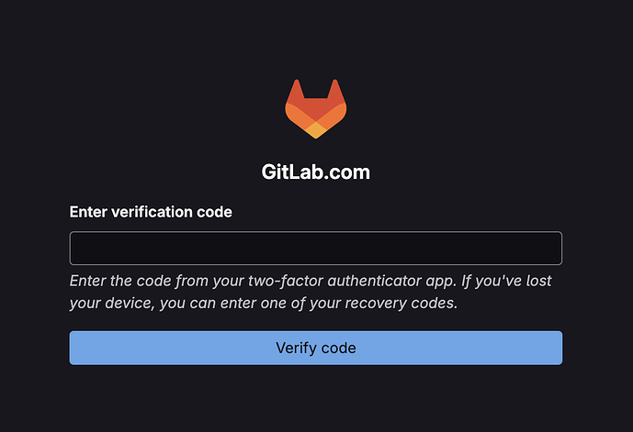This screenshot has width=633, height=432.
Task: Click the GitLab fox logo
Action: tap(316, 109)
